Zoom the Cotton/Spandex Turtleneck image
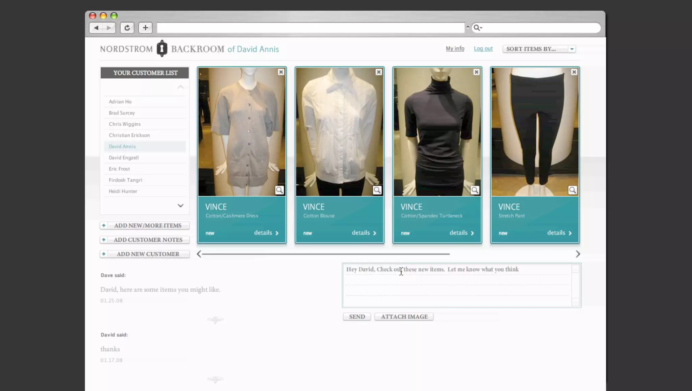Image resolution: width=692 pixels, height=391 pixels. point(475,190)
